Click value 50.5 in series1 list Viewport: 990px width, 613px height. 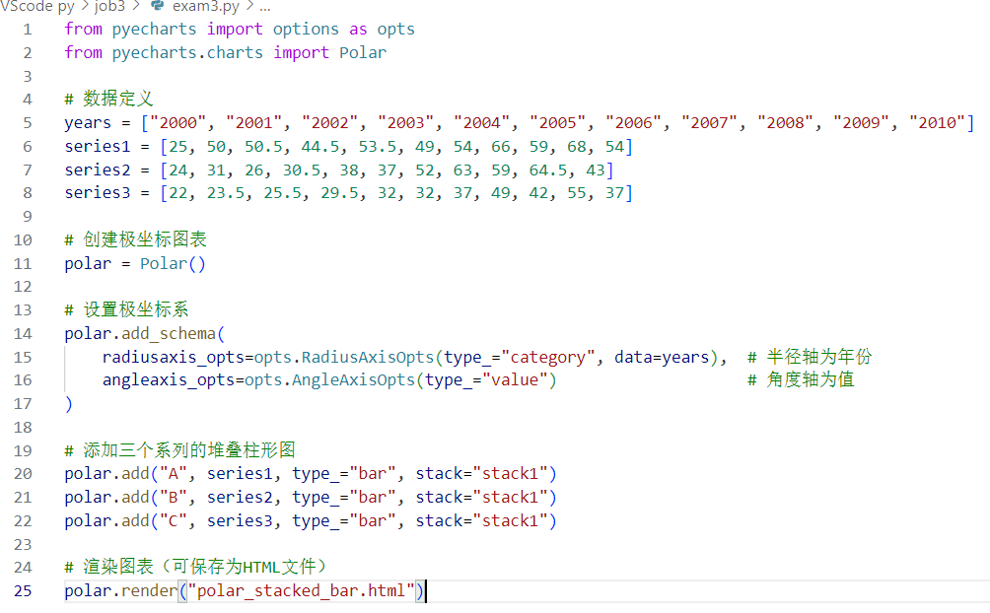click(x=263, y=147)
